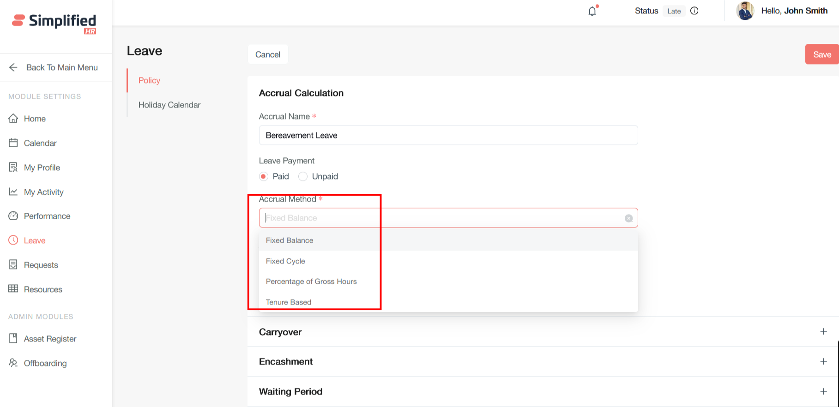Clear the Accrual Method selection
Viewport: 839px width, 407px height.
628,218
